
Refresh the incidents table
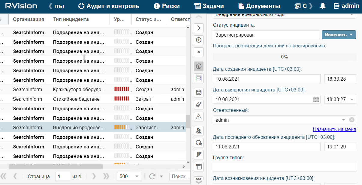tap(152, 176)
